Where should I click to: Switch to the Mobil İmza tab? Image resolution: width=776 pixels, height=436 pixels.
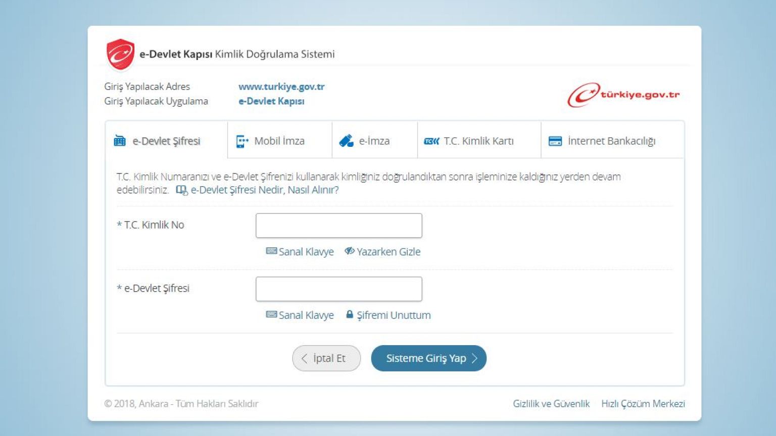(x=279, y=141)
